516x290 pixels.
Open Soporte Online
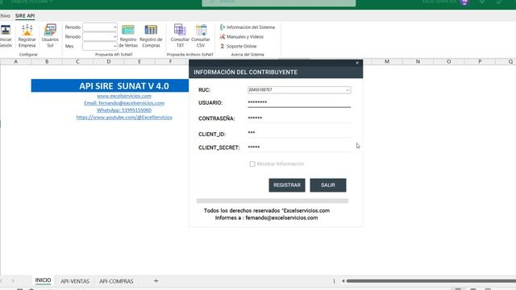(x=239, y=47)
